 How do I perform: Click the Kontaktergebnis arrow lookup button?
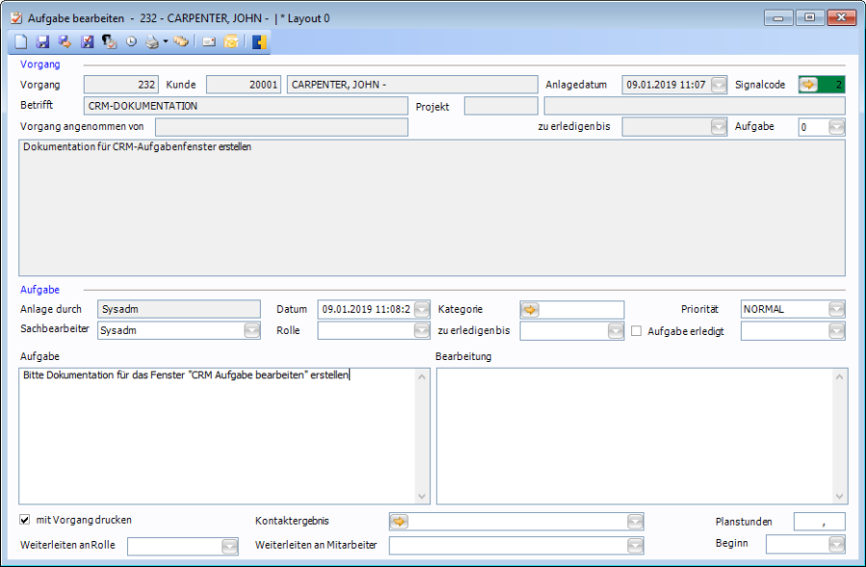pyautogui.click(x=398, y=521)
